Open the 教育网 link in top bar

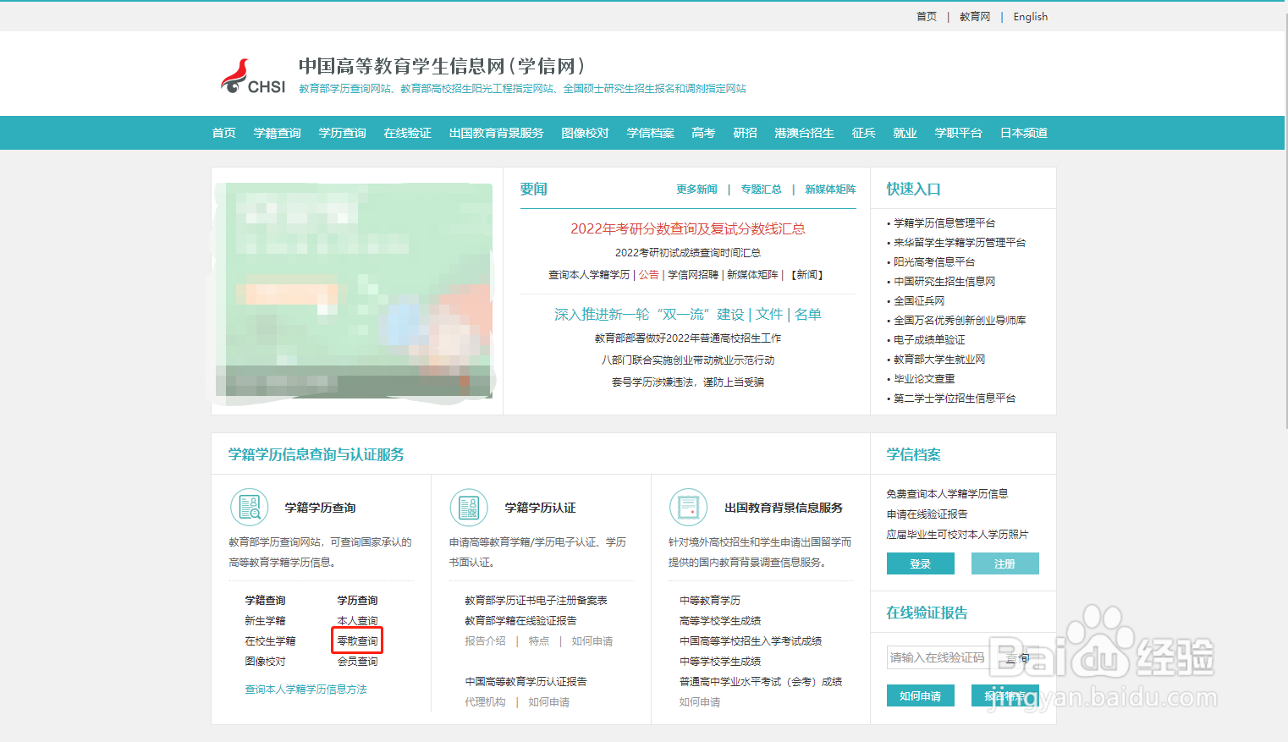pos(975,16)
